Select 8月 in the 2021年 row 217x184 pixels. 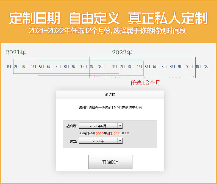(66, 67)
